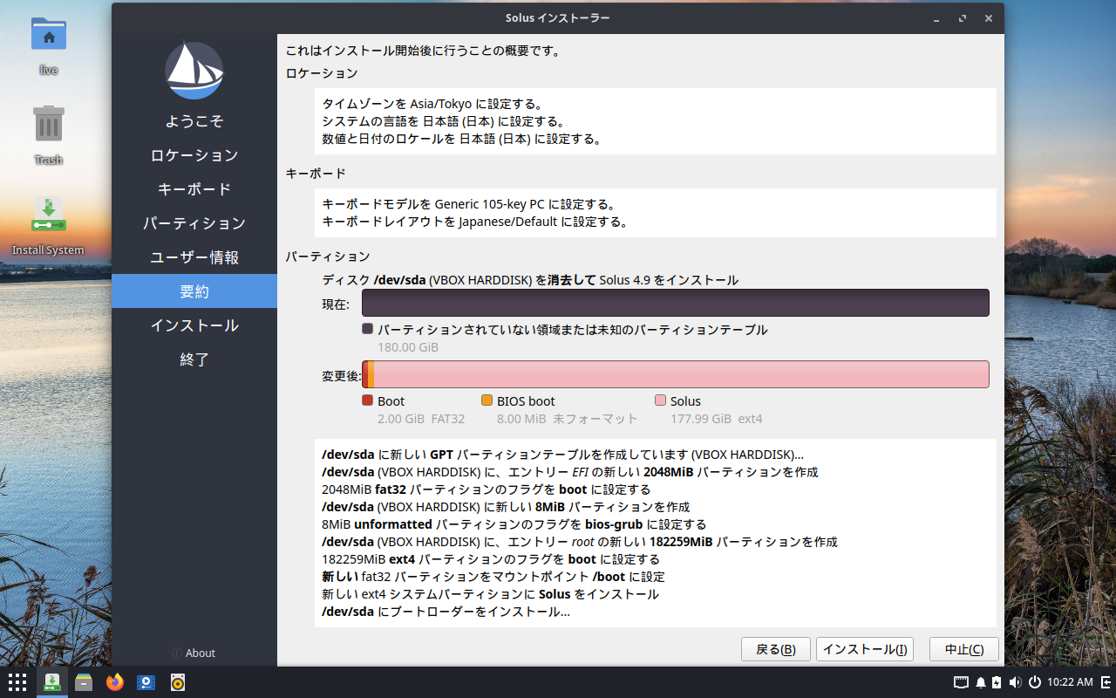Click the ブートローダーをインストール line
Viewport: 1116px width, 698px height.
(446, 612)
